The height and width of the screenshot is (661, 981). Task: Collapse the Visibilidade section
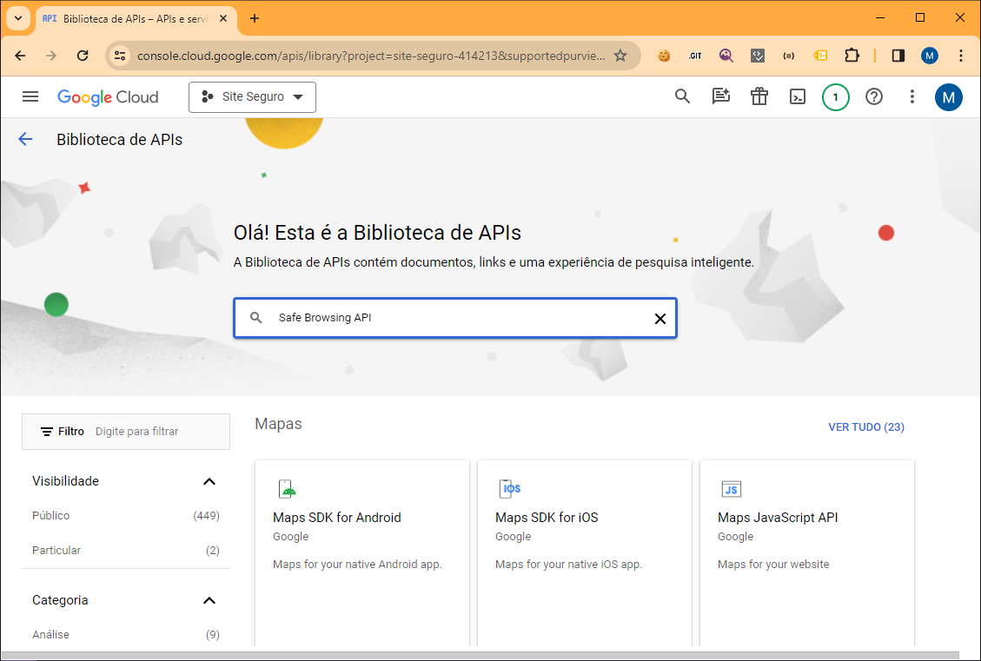209,481
